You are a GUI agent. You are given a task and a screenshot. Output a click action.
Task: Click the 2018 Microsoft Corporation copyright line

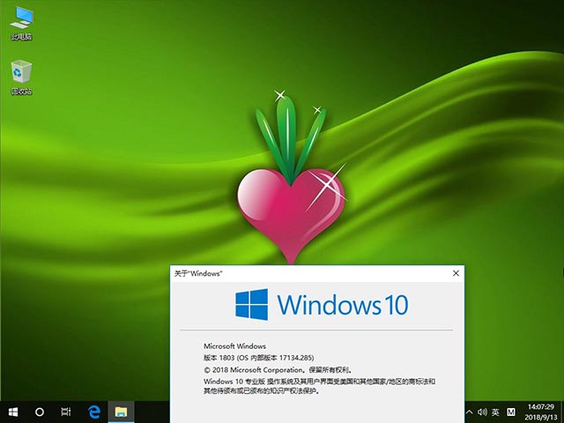[278, 370]
